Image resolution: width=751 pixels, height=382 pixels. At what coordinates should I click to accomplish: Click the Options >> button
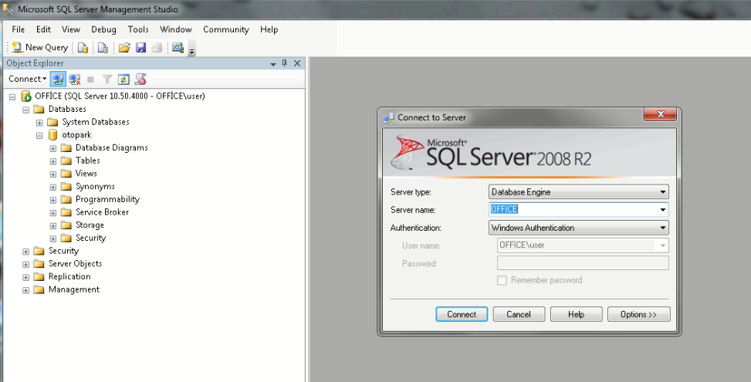click(638, 314)
